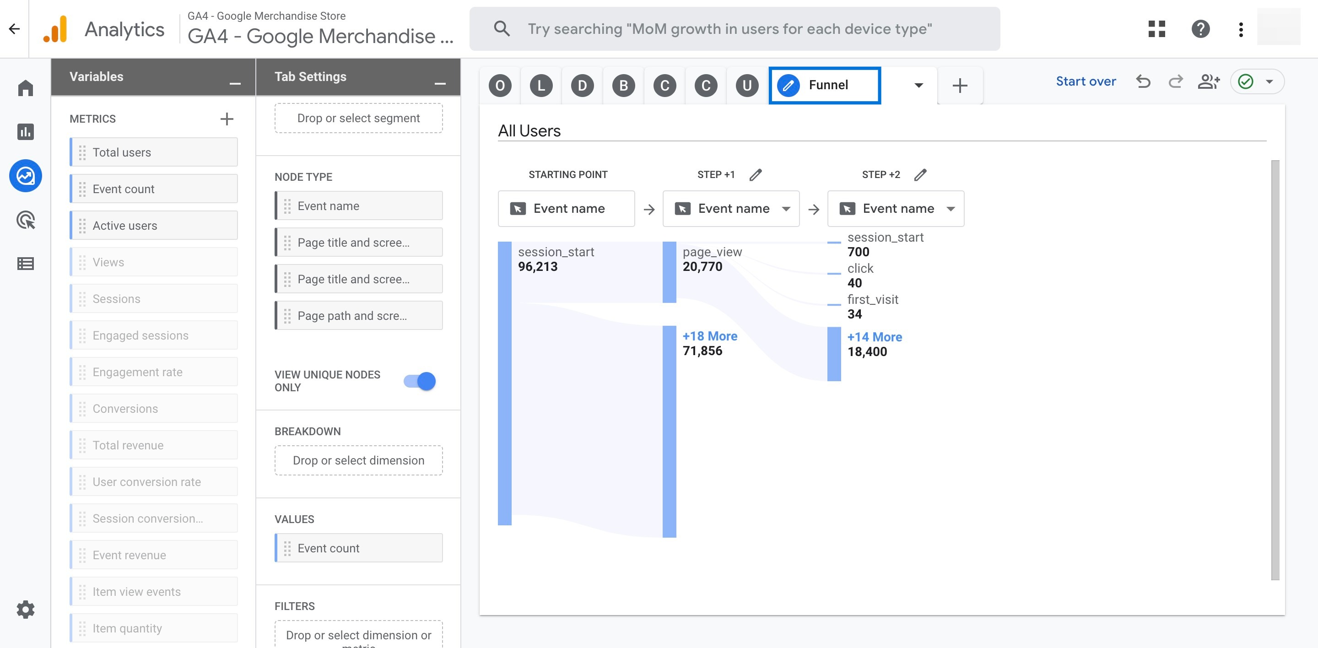The height and width of the screenshot is (648, 1318).
Task: Select the Analytics home icon
Action: pos(23,86)
